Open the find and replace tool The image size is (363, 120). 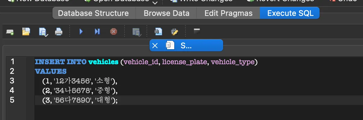click(x=175, y=31)
